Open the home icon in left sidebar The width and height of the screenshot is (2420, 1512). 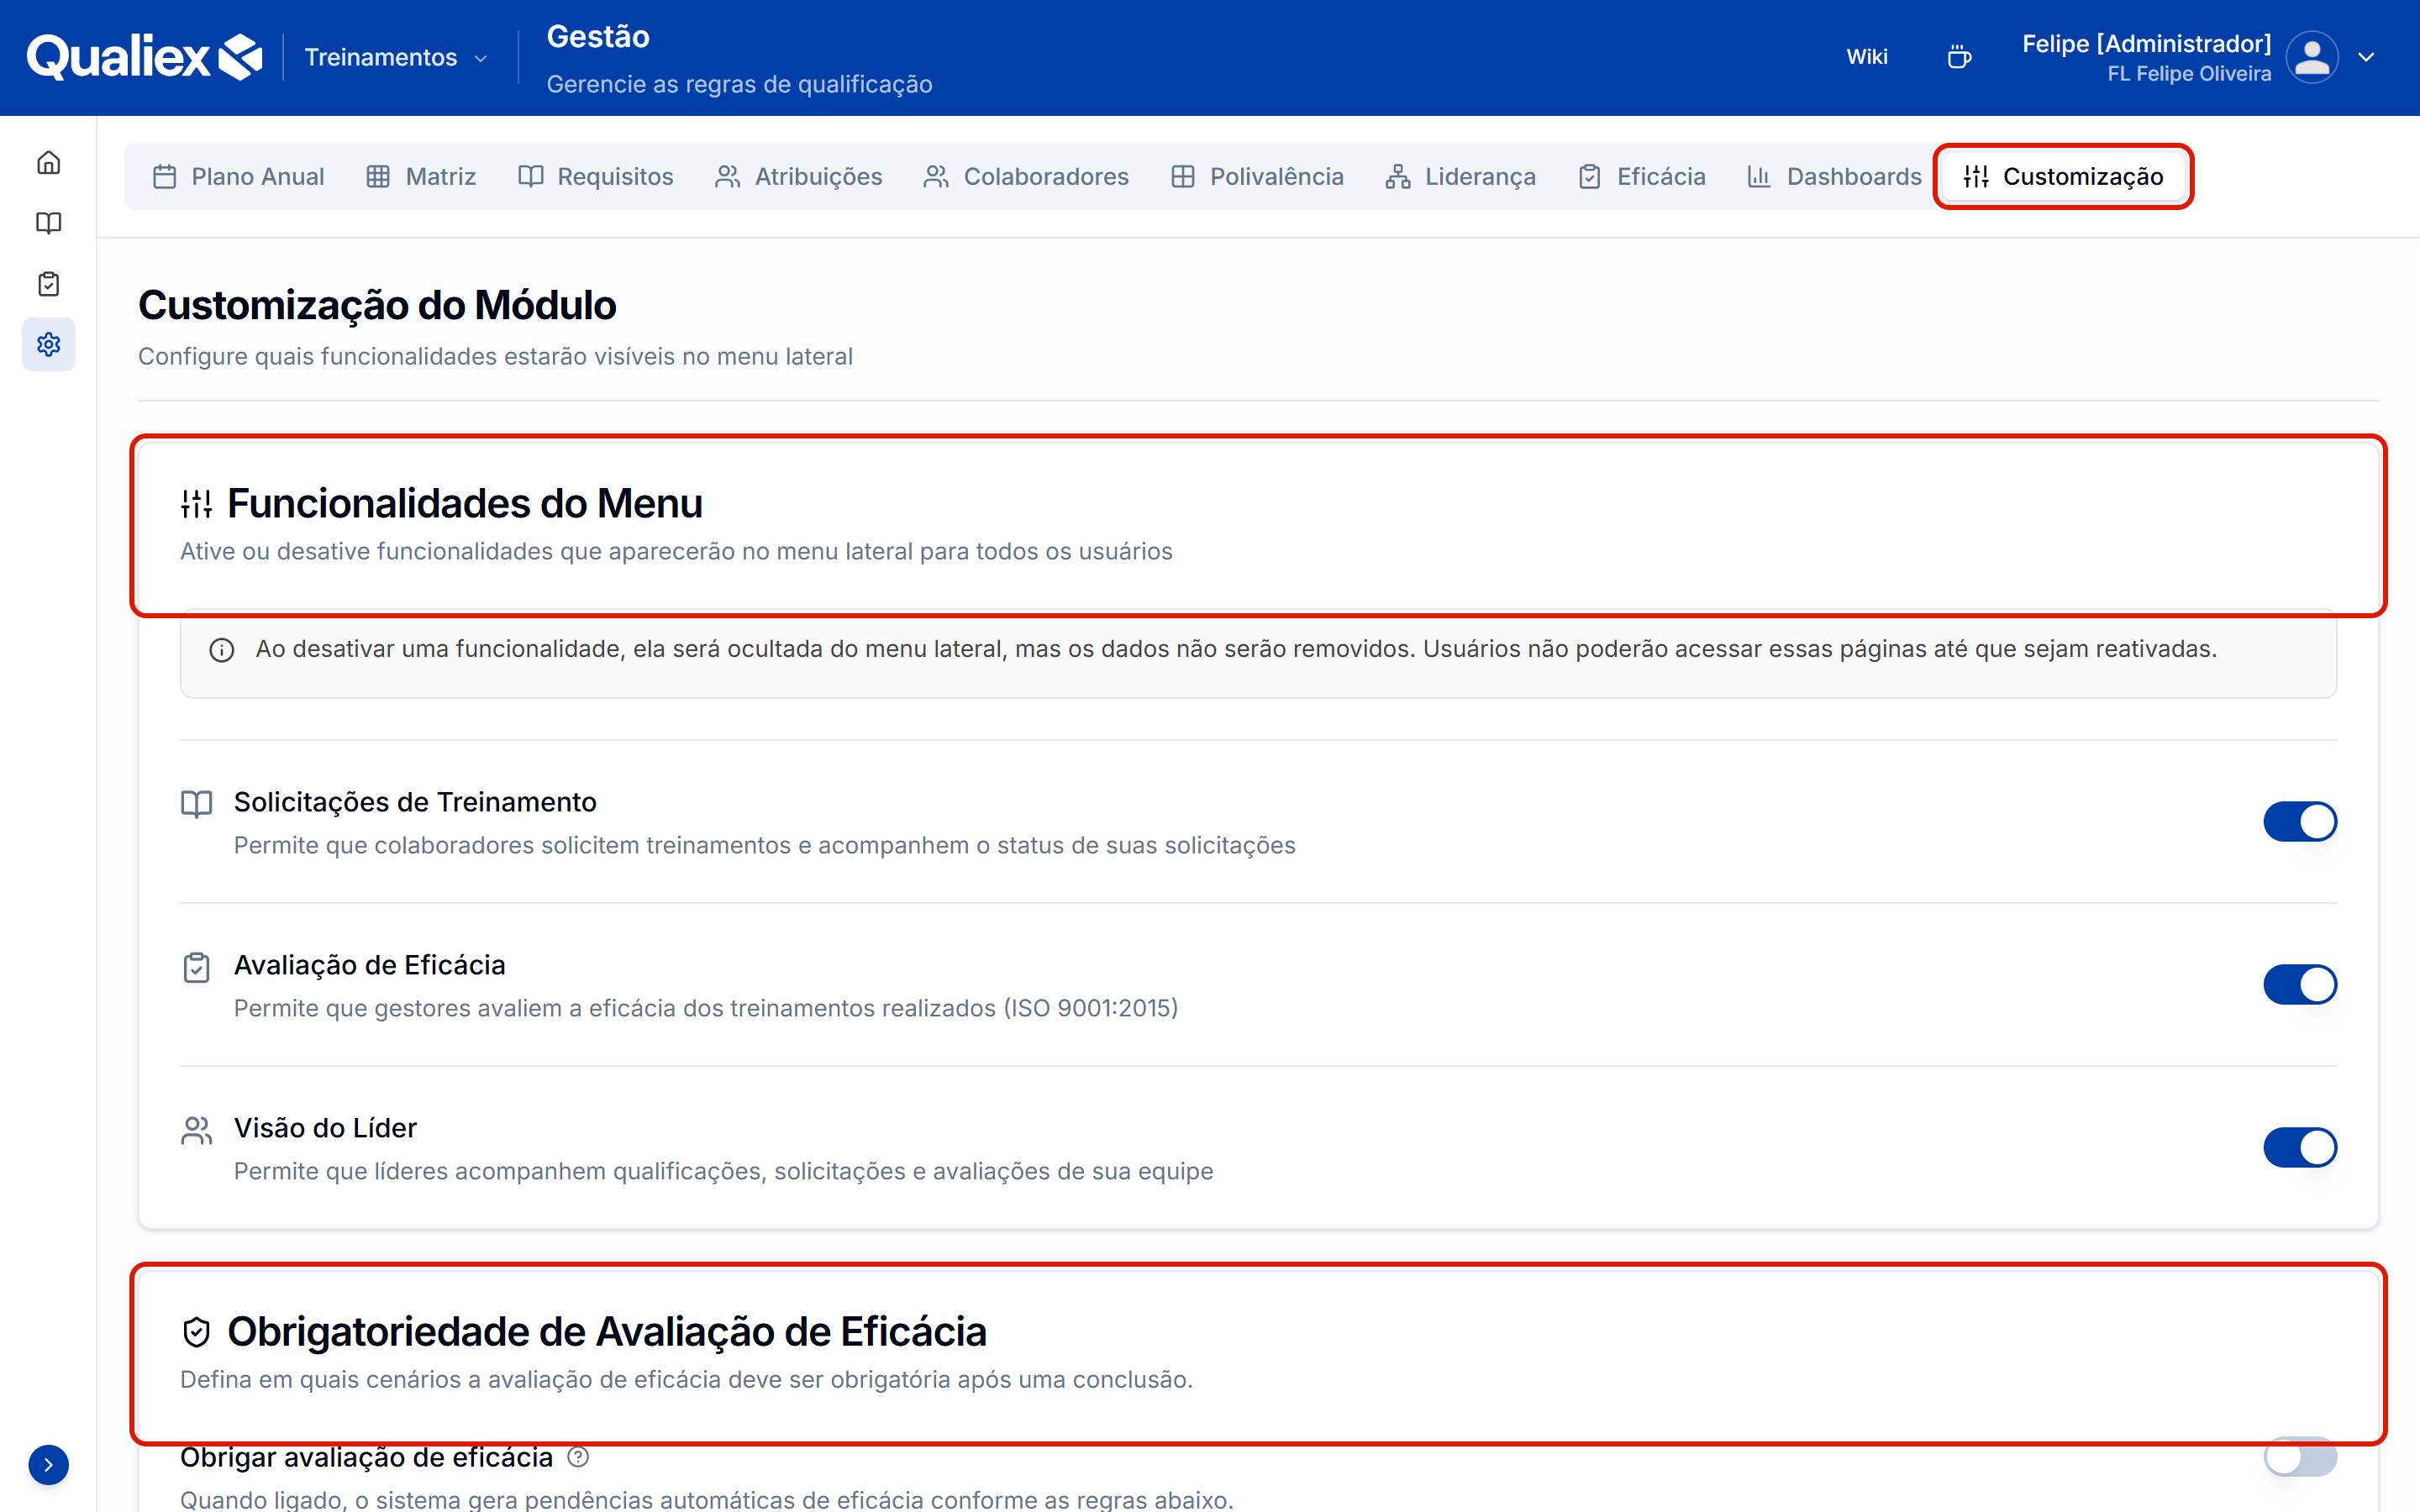point(48,163)
